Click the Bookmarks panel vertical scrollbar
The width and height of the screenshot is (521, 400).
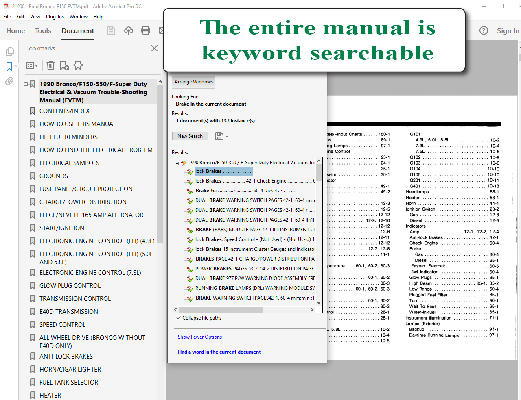coord(160,164)
